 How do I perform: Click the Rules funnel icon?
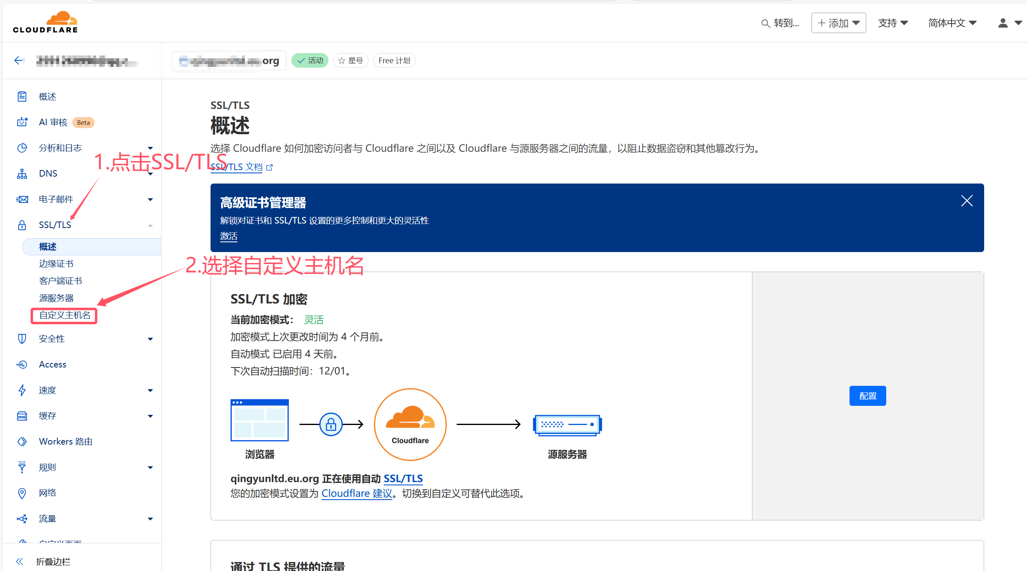pyautogui.click(x=22, y=467)
